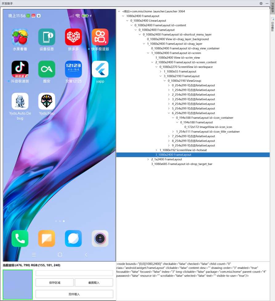
Task: Open the 日志输出 side tab
Action: pos(272,24)
